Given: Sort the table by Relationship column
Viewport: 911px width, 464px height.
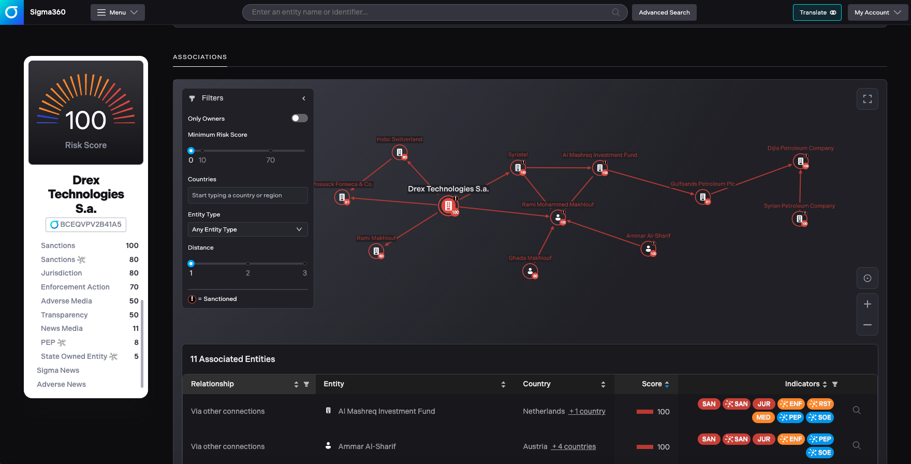Looking at the screenshot, I should click(x=296, y=384).
